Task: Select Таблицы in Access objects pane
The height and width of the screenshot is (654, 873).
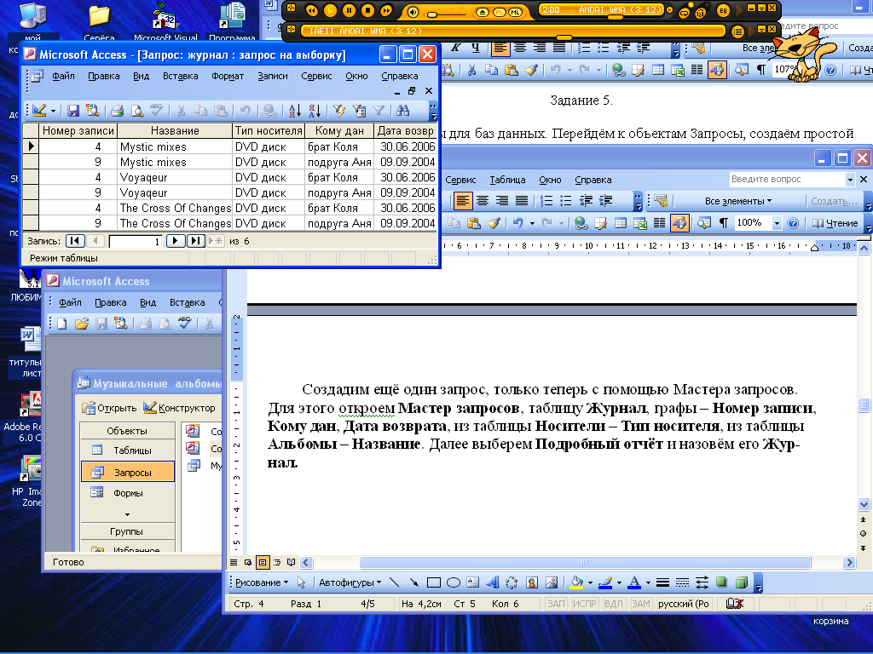Action: pos(128,450)
